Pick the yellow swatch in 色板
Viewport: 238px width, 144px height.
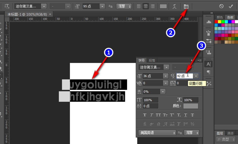point(219,22)
